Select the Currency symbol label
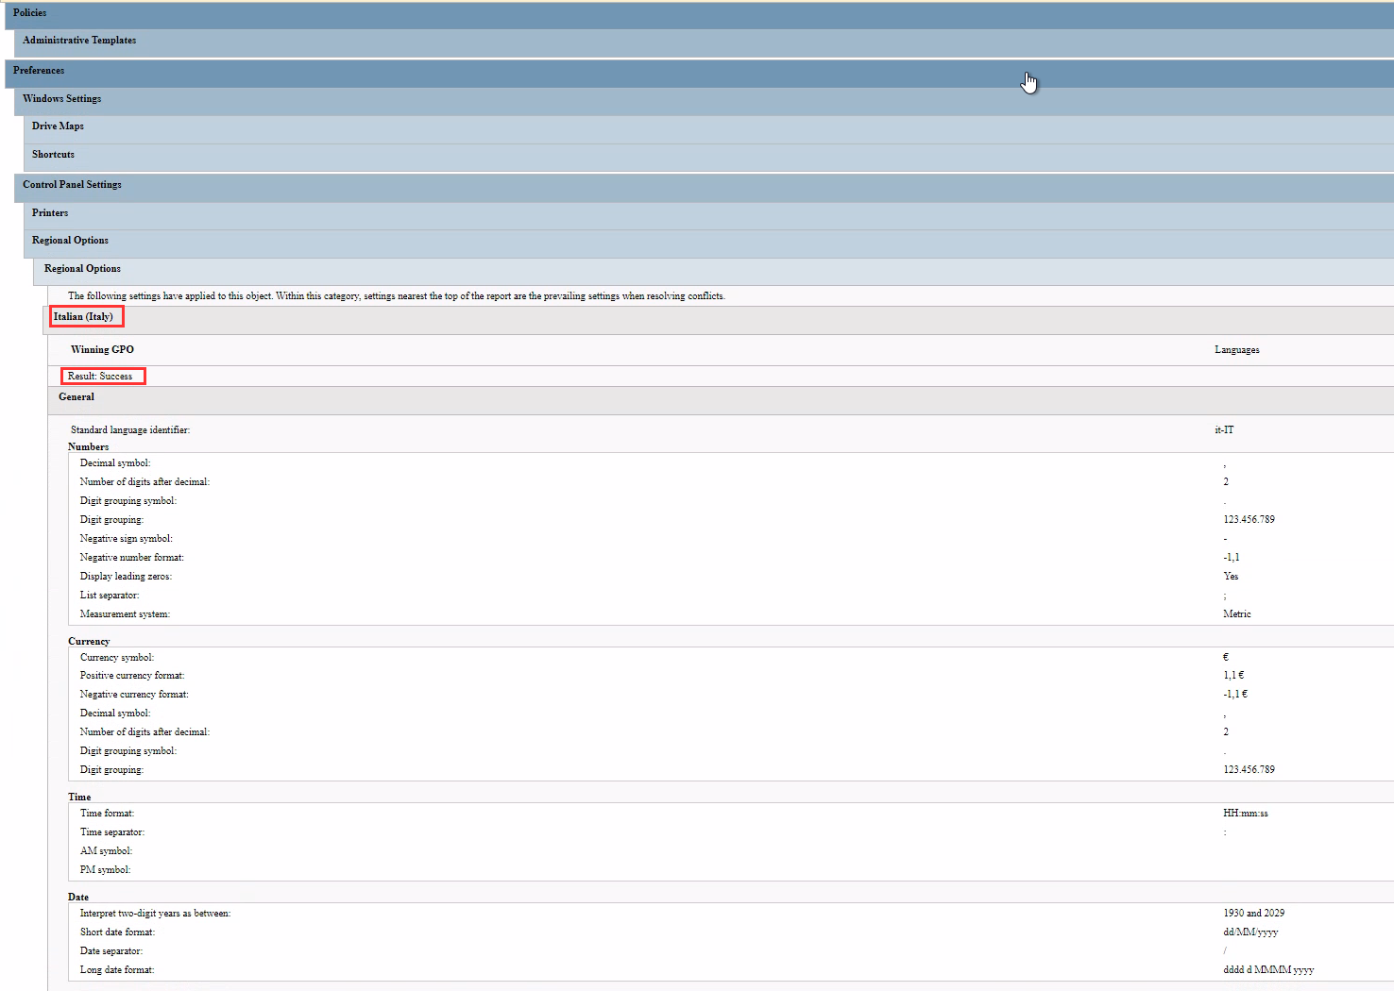The height and width of the screenshot is (991, 1394). 117,658
